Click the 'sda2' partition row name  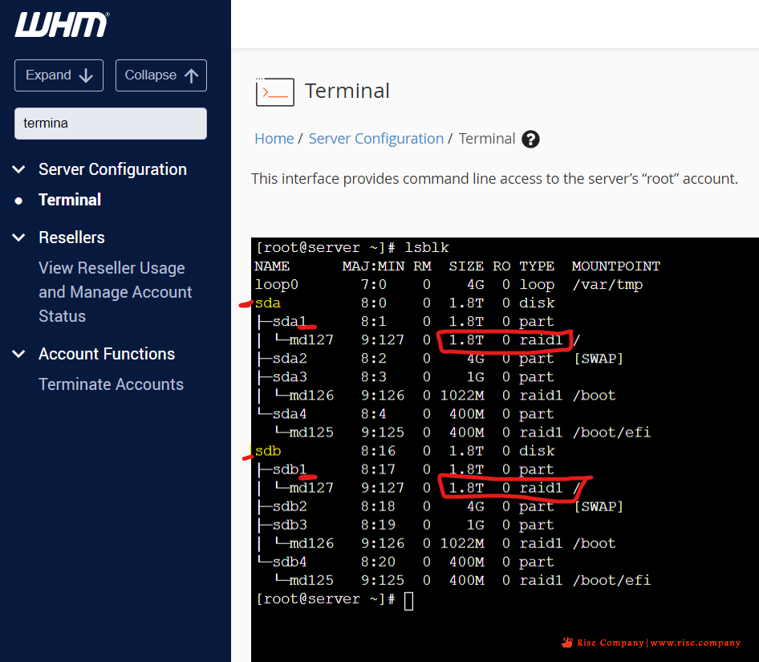pyautogui.click(x=290, y=359)
